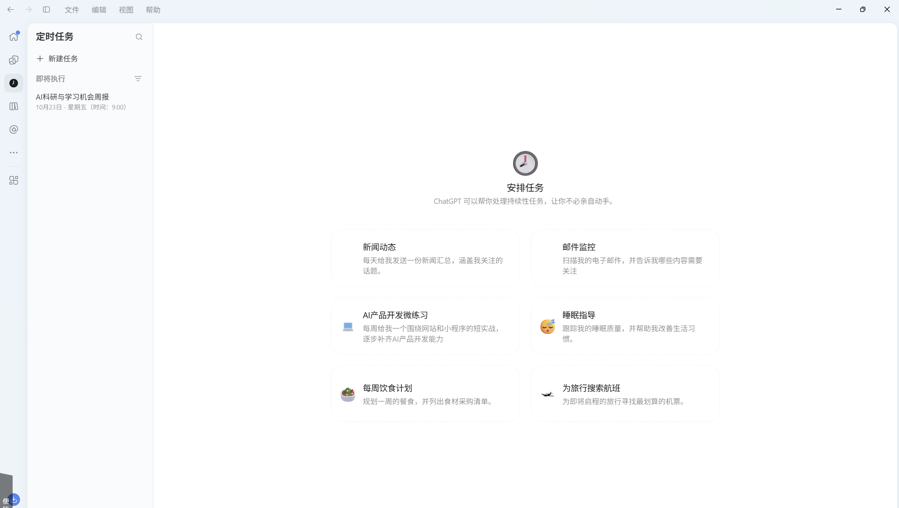899x508 pixels.
Task: Open the circular explore sidebar icon
Action: [x=14, y=129]
